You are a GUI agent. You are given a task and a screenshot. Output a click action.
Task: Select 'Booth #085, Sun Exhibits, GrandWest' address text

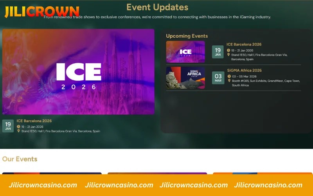(x=266, y=83)
